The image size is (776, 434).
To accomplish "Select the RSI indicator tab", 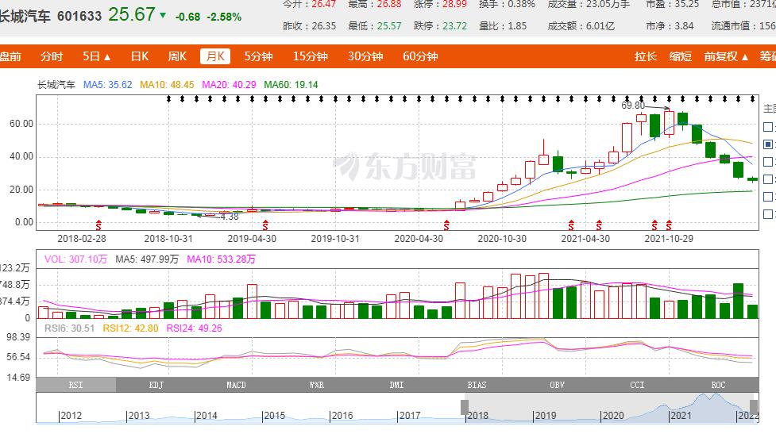I will click(x=76, y=385).
